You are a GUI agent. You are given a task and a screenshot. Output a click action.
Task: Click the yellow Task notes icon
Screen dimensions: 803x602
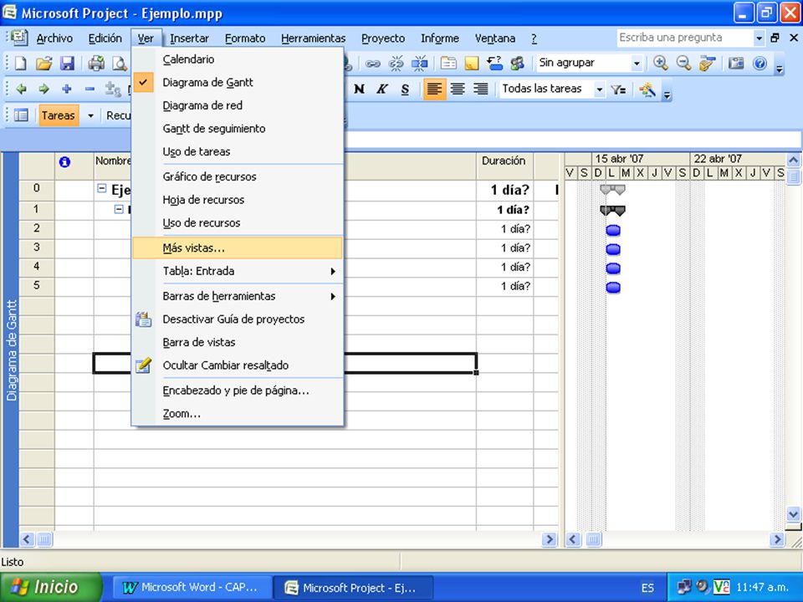click(472, 64)
